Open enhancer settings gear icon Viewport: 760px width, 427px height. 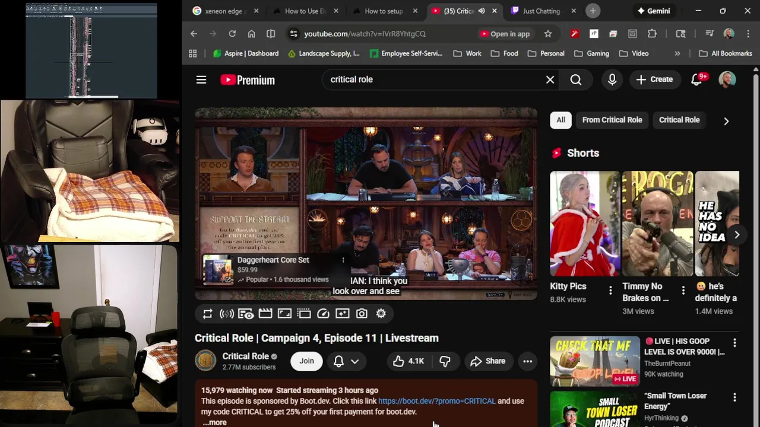(x=381, y=314)
